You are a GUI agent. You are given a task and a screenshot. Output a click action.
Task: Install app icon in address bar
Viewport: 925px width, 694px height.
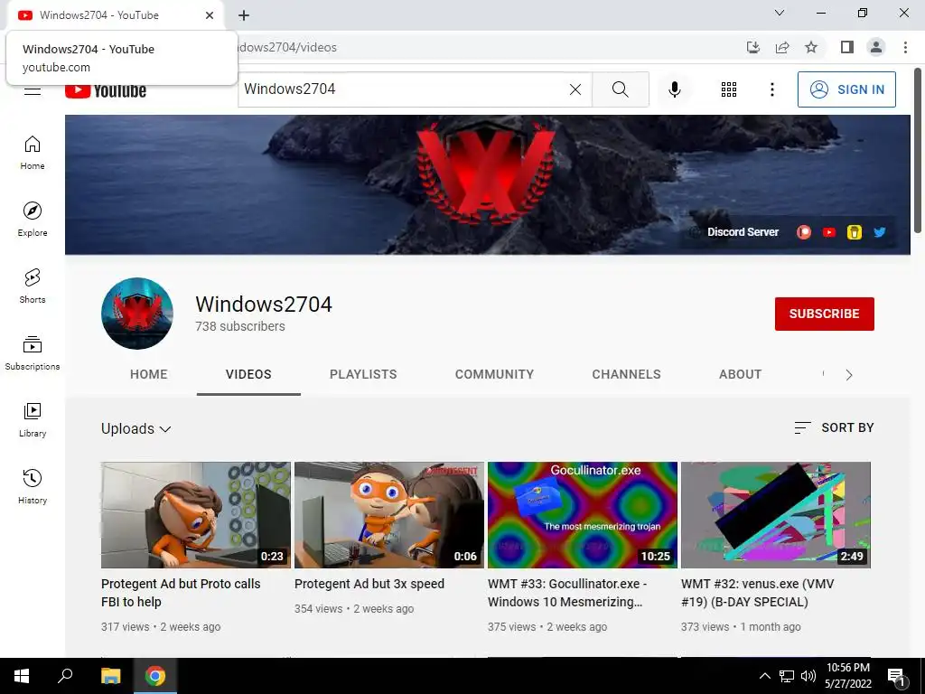pos(752,47)
